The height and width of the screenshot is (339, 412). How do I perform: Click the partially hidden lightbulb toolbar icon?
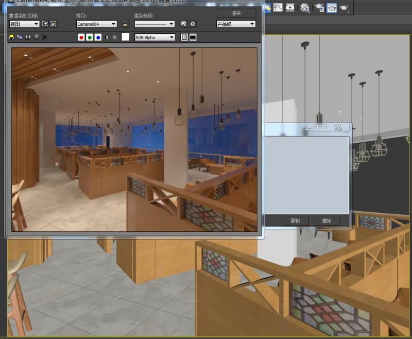(x=268, y=8)
